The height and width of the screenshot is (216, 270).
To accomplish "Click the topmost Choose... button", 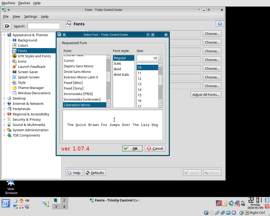I will coord(212,34).
